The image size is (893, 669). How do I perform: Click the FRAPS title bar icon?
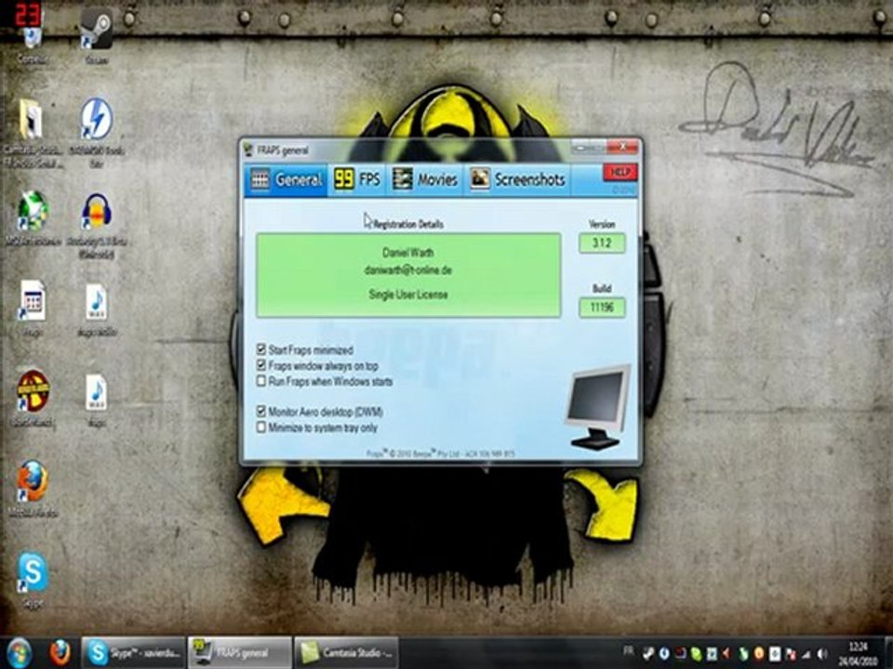point(248,151)
